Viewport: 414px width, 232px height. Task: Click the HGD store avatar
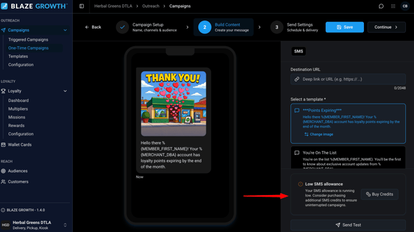tap(6, 225)
